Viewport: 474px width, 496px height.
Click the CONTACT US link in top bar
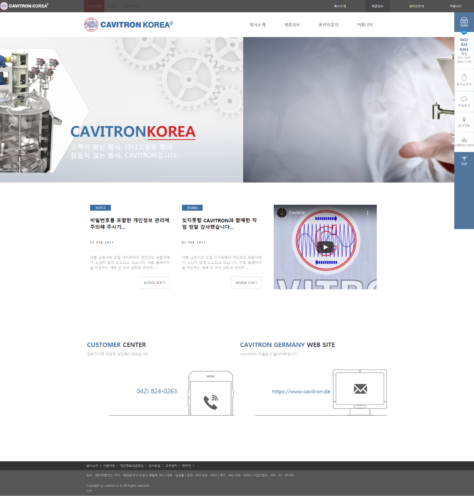click(x=131, y=6)
